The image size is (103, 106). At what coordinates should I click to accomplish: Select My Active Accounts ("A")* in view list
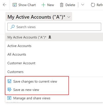click(x=54, y=37)
